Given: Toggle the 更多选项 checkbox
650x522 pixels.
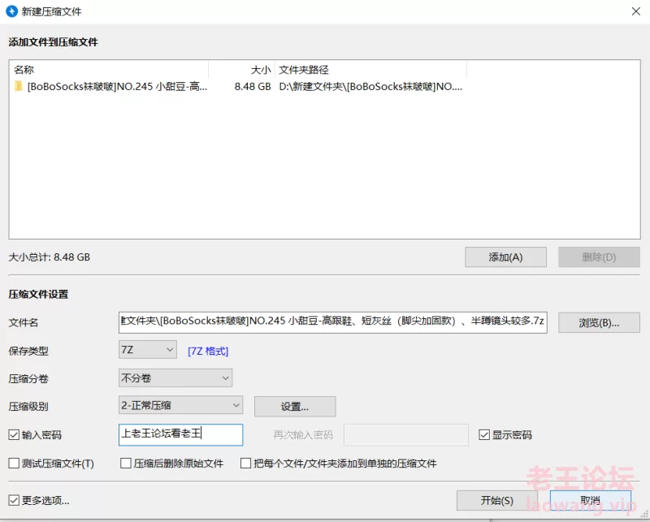Looking at the screenshot, I should [x=14, y=500].
